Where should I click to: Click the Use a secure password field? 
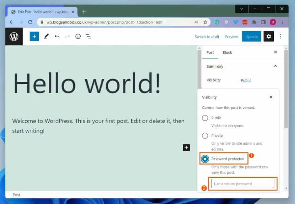(x=243, y=184)
